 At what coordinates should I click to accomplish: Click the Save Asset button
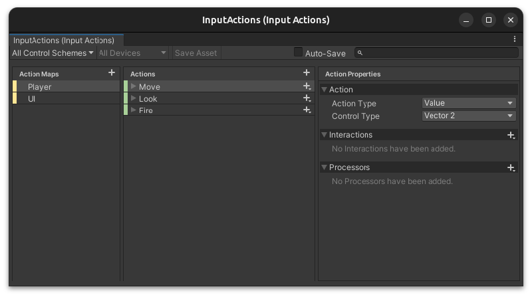click(x=196, y=53)
